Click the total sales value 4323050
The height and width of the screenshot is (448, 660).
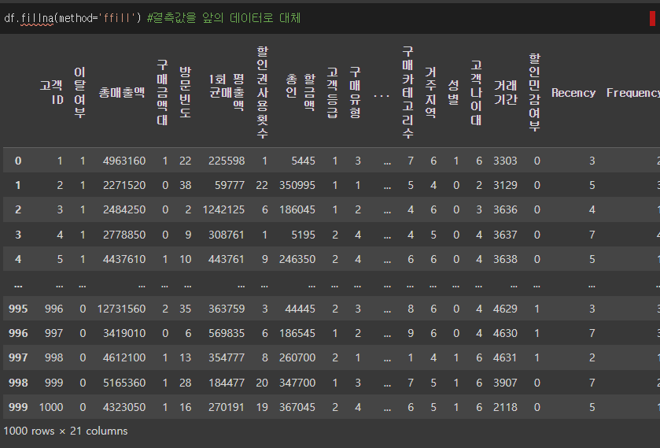coord(124,408)
